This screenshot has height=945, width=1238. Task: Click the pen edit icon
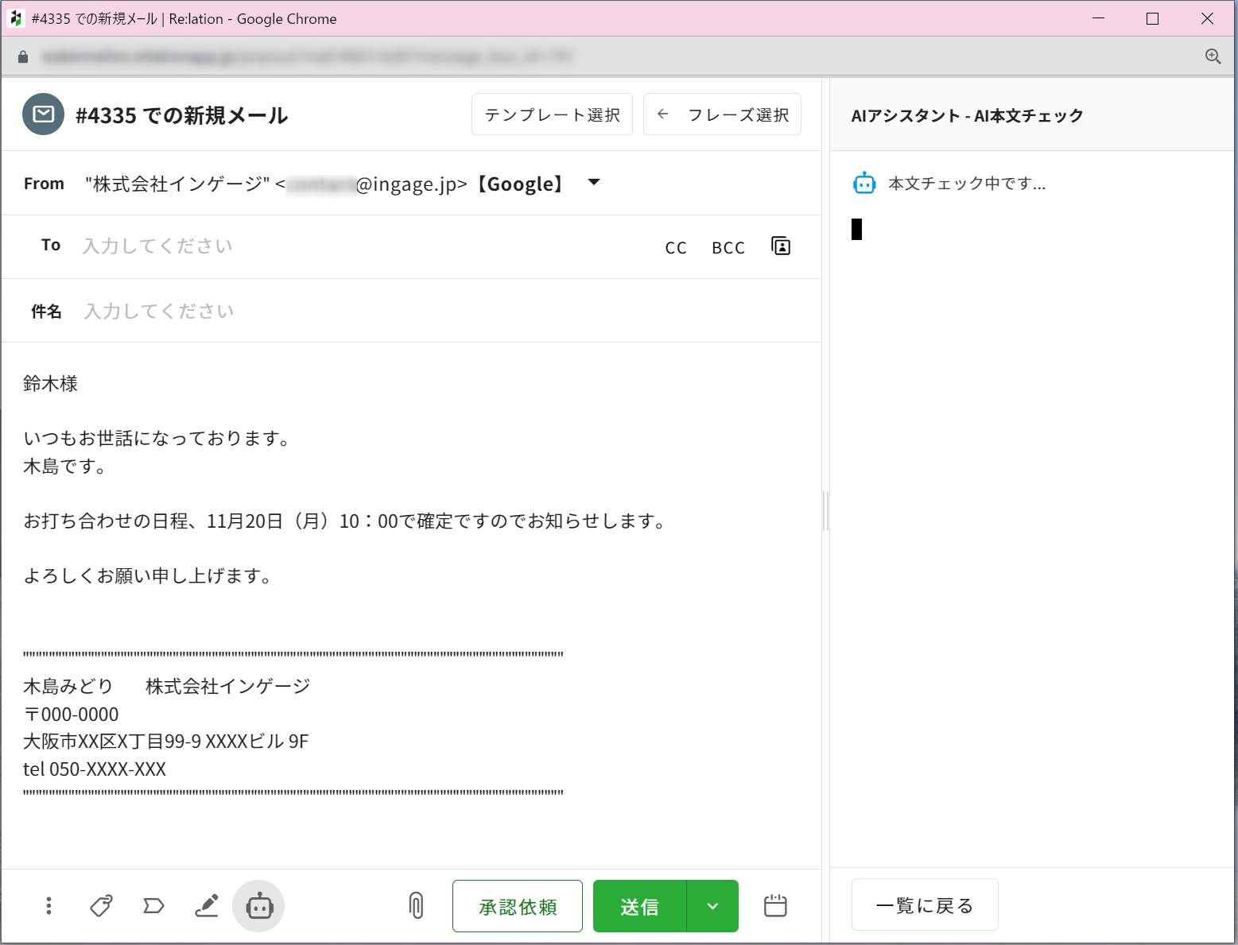pos(207,905)
